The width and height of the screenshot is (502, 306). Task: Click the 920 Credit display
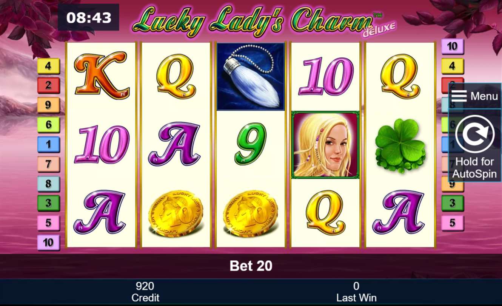coord(145,292)
